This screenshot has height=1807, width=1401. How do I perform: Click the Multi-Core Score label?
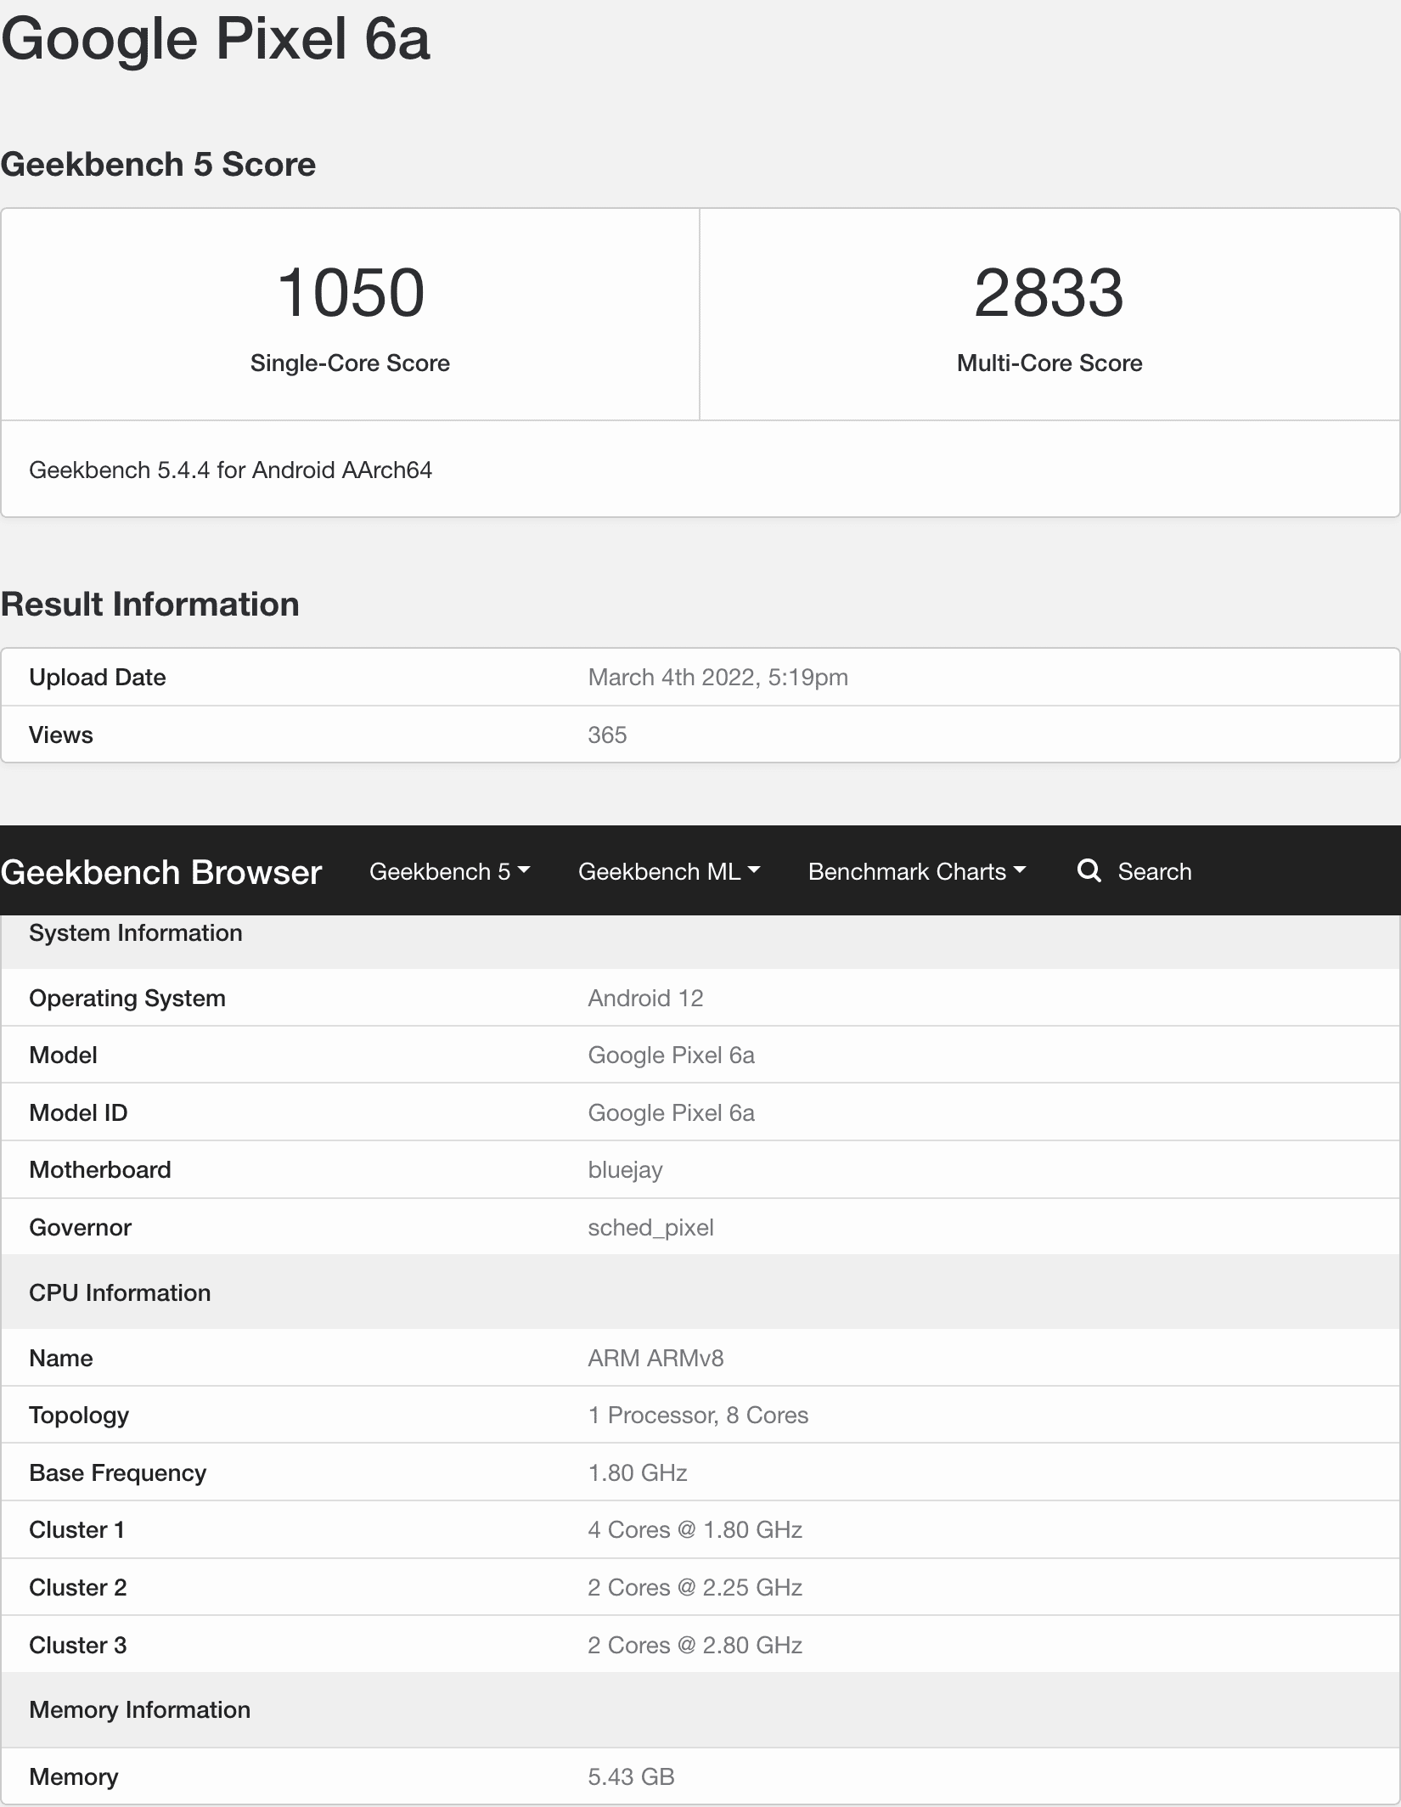[1049, 363]
